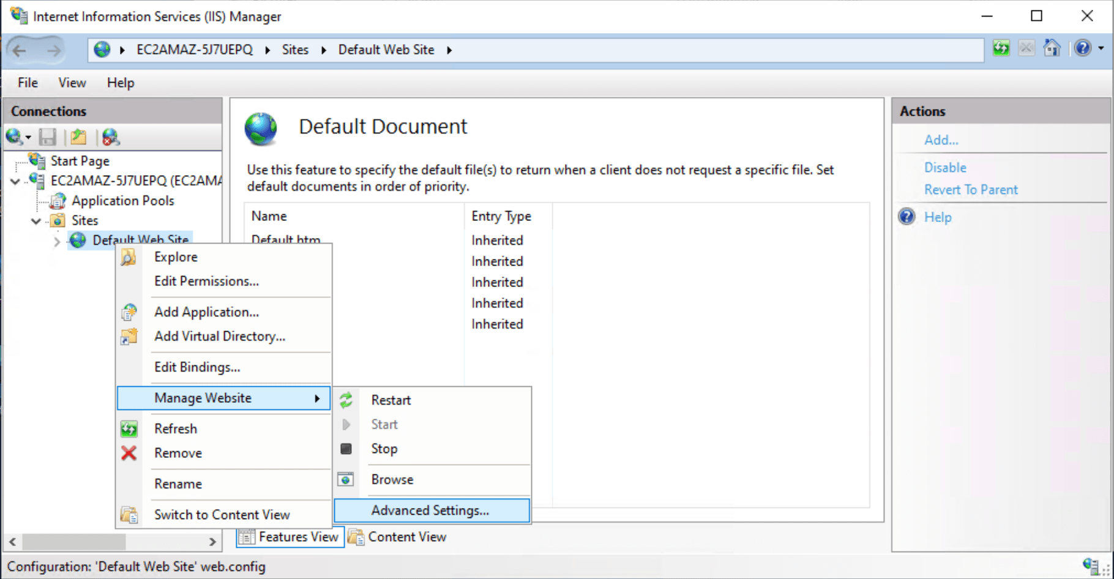Click the Default Web Site globe icon
Screen dimensions: 1114x579
(x=78, y=240)
